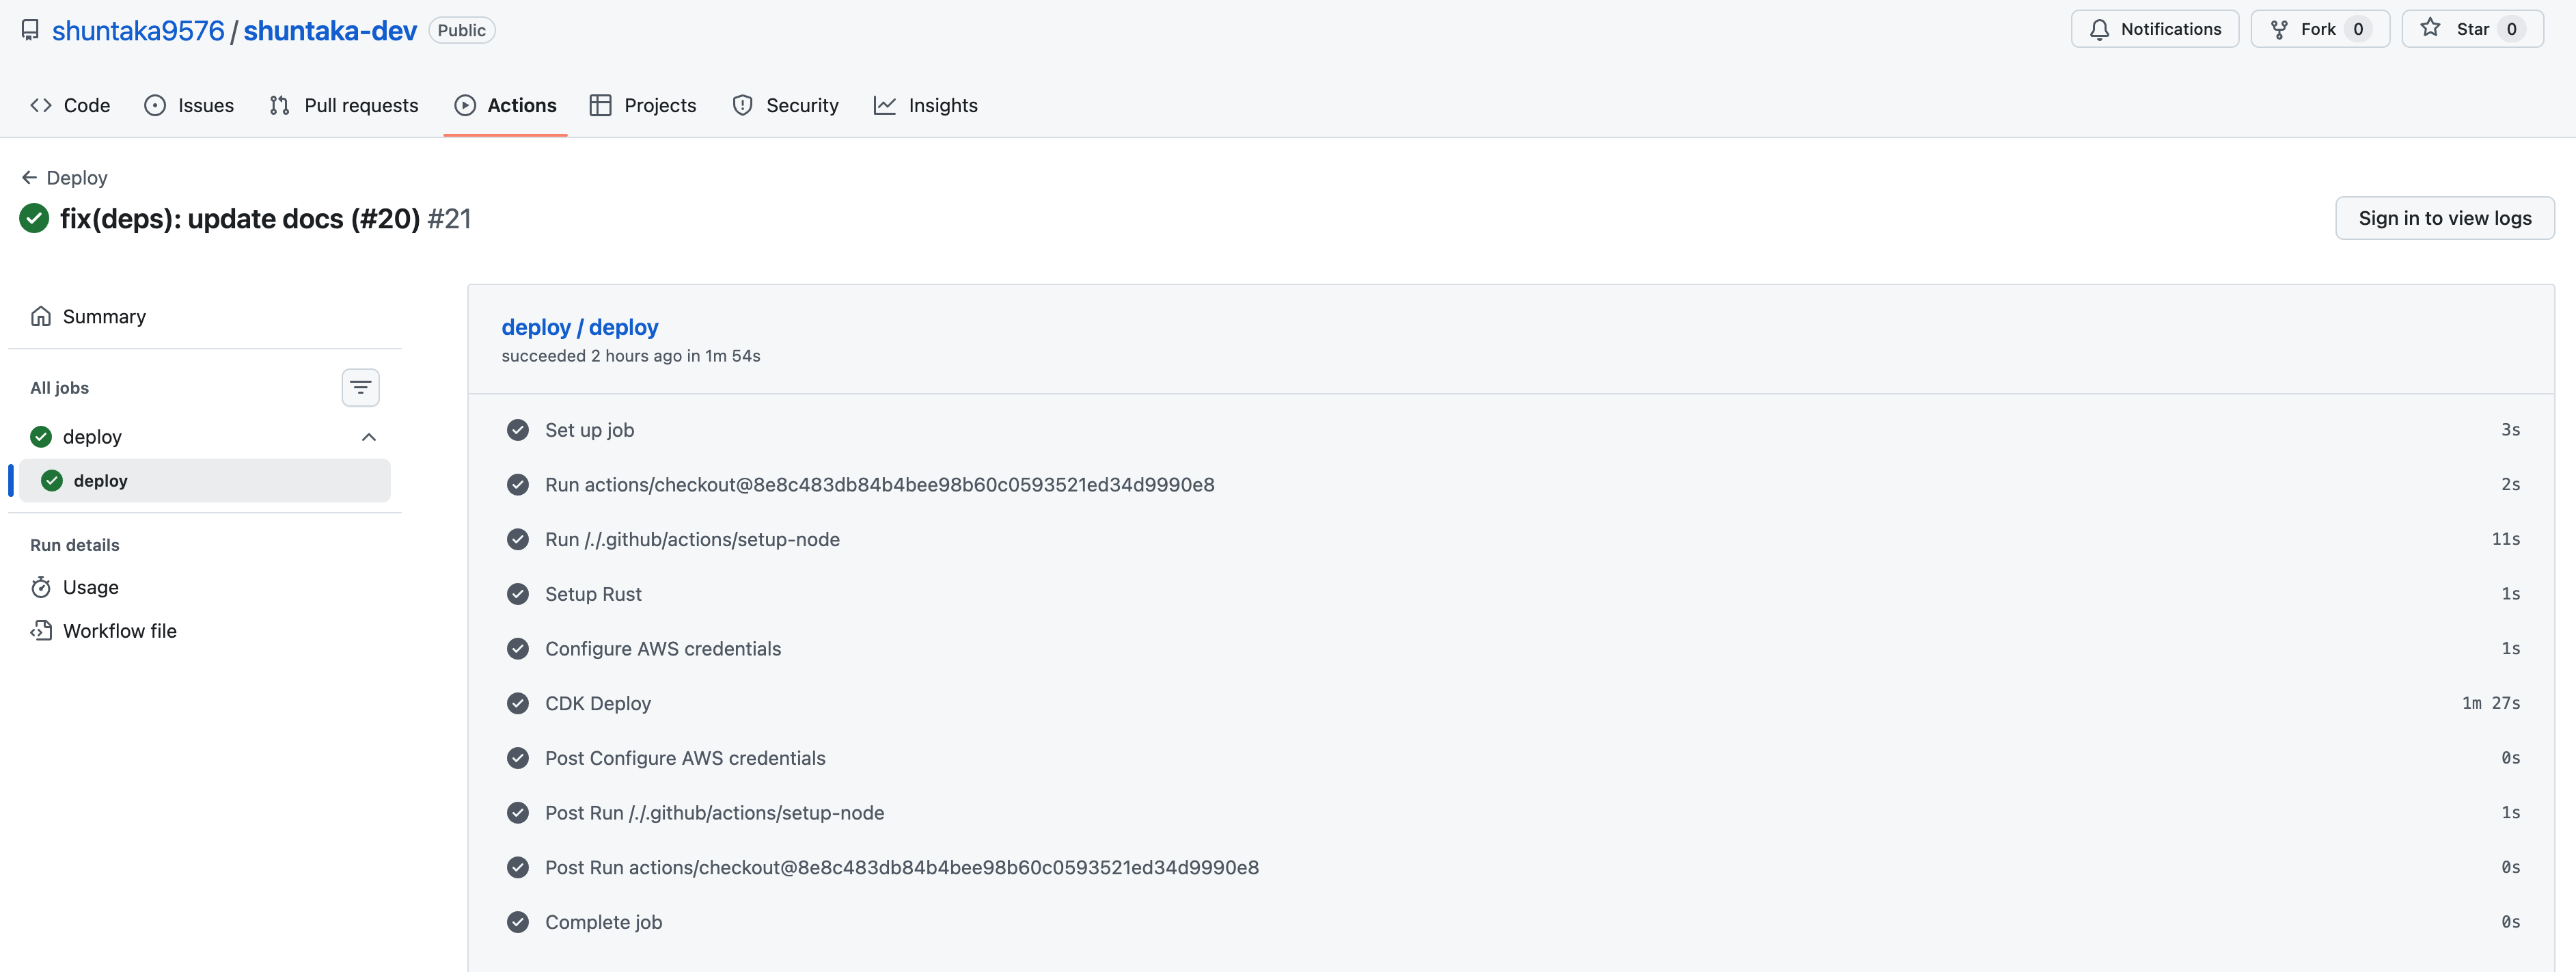Open the Security tab

click(x=785, y=106)
